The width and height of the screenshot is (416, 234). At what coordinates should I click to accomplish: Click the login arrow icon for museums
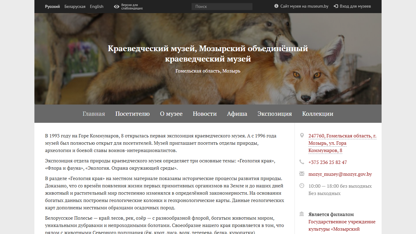336,6
